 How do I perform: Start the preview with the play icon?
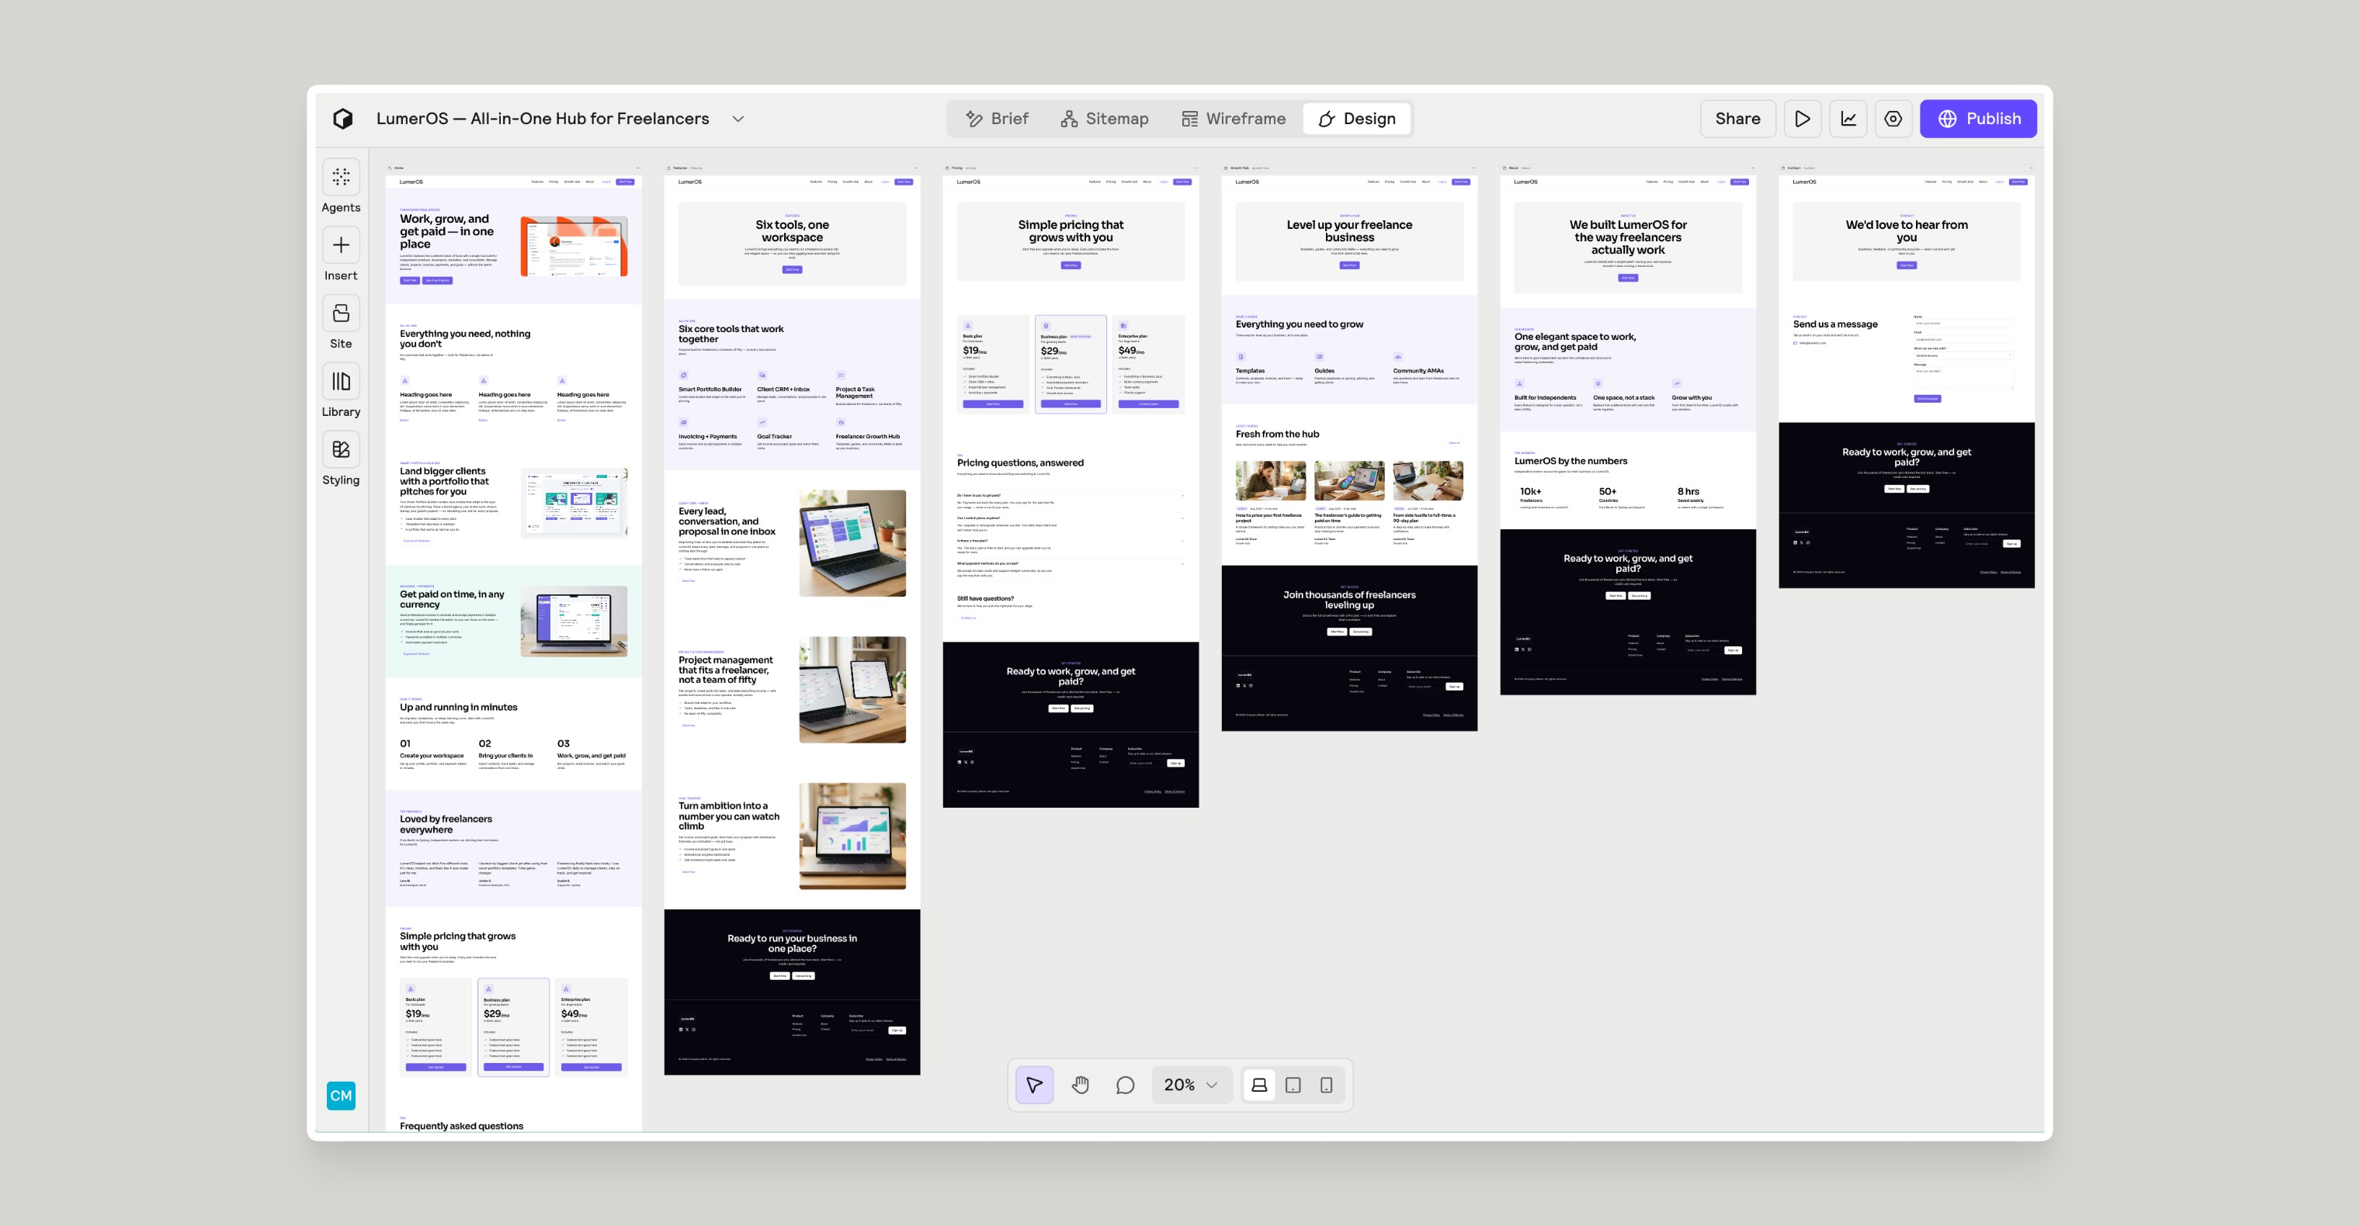click(x=1802, y=119)
